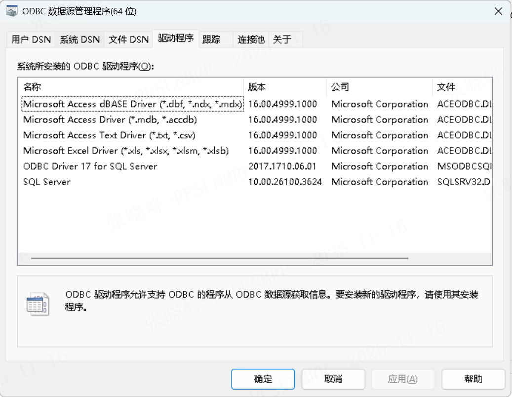Sort by the 名称 column header
The image size is (512, 397).
(131, 87)
